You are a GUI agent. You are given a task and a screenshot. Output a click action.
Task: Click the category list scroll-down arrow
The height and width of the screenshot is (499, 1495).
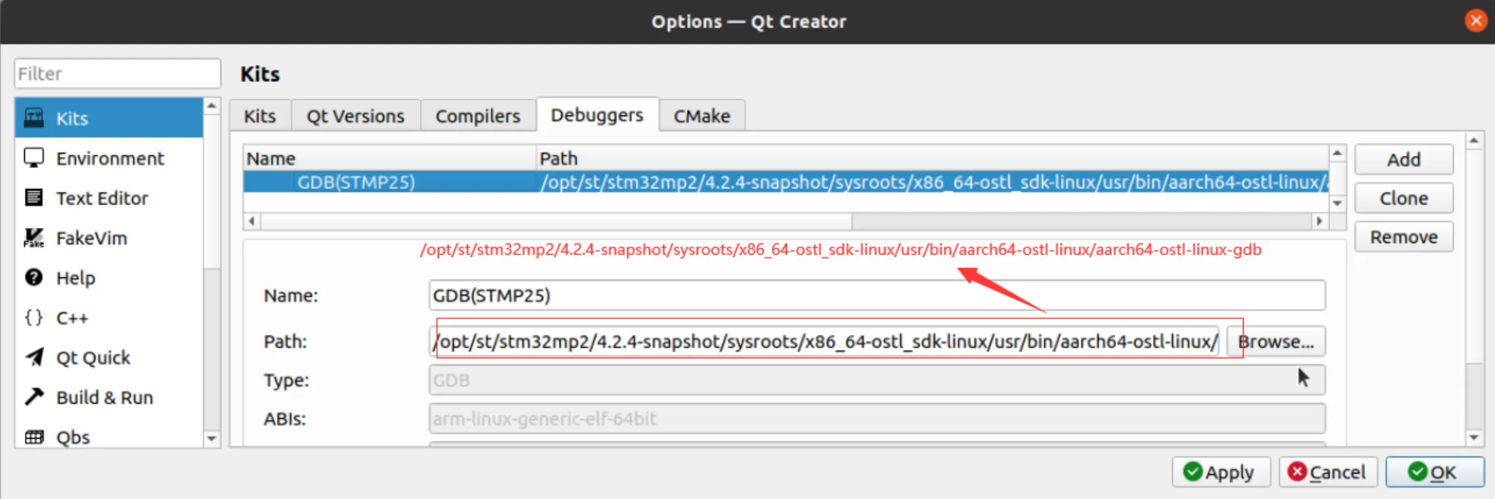pos(211,439)
